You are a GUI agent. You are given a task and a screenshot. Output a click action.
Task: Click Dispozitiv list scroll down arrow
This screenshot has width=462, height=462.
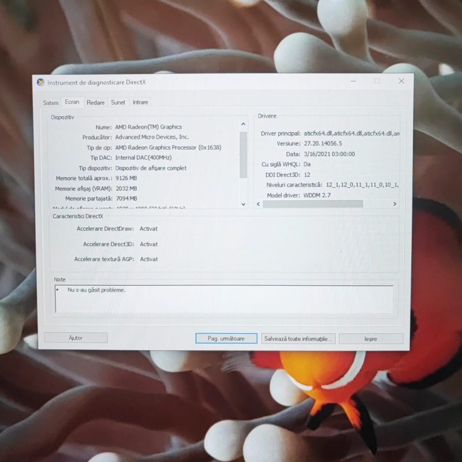pyautogui.click(x=243, y=204)
